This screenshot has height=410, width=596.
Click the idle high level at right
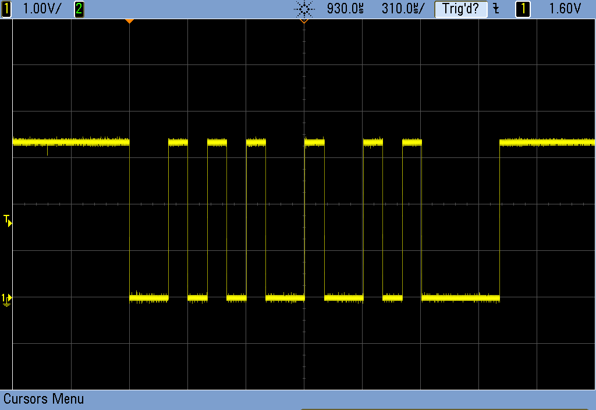pos(547,142)
